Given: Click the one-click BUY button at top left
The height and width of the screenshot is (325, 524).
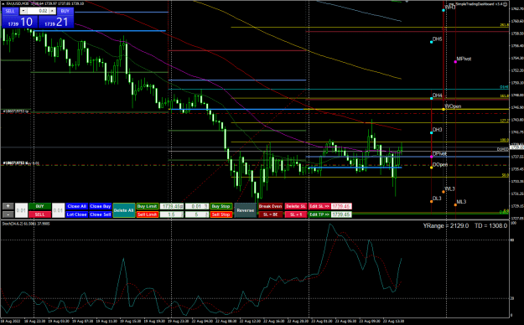Looking at the screenshot, I should pos(65,11).
